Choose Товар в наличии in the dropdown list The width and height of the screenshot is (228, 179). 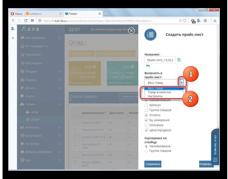pyautogui.click(x=164, y=92)
